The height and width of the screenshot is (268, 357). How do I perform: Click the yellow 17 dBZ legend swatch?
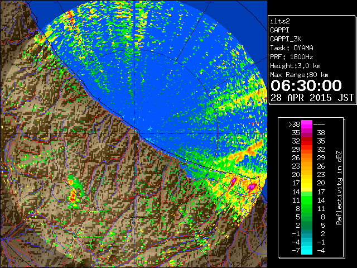click(307, 183)
